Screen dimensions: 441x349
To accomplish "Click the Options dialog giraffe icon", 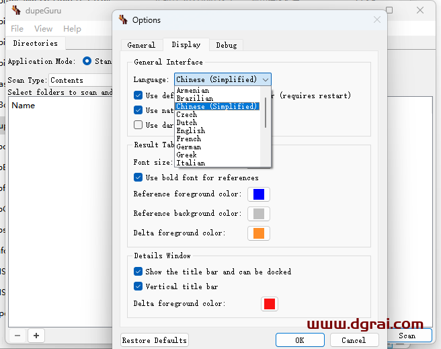I will click(x=123, y=20).
